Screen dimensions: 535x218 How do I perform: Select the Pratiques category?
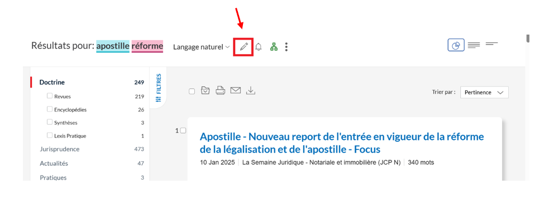pos(53,178)
